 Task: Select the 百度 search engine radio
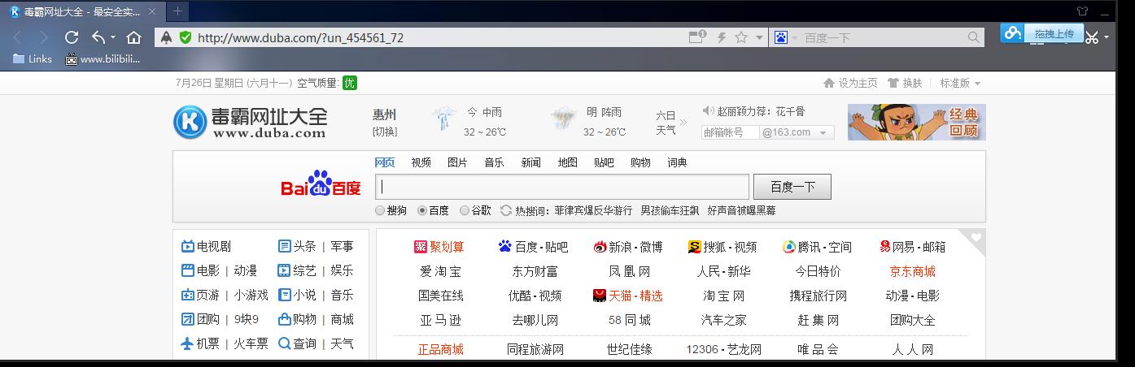[x=422, y=210]
